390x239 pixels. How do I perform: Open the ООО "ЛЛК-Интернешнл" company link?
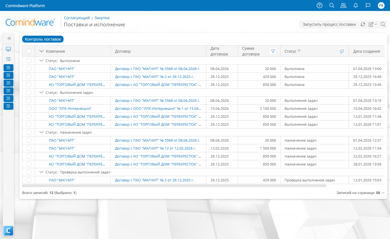(x=70, y=108)
